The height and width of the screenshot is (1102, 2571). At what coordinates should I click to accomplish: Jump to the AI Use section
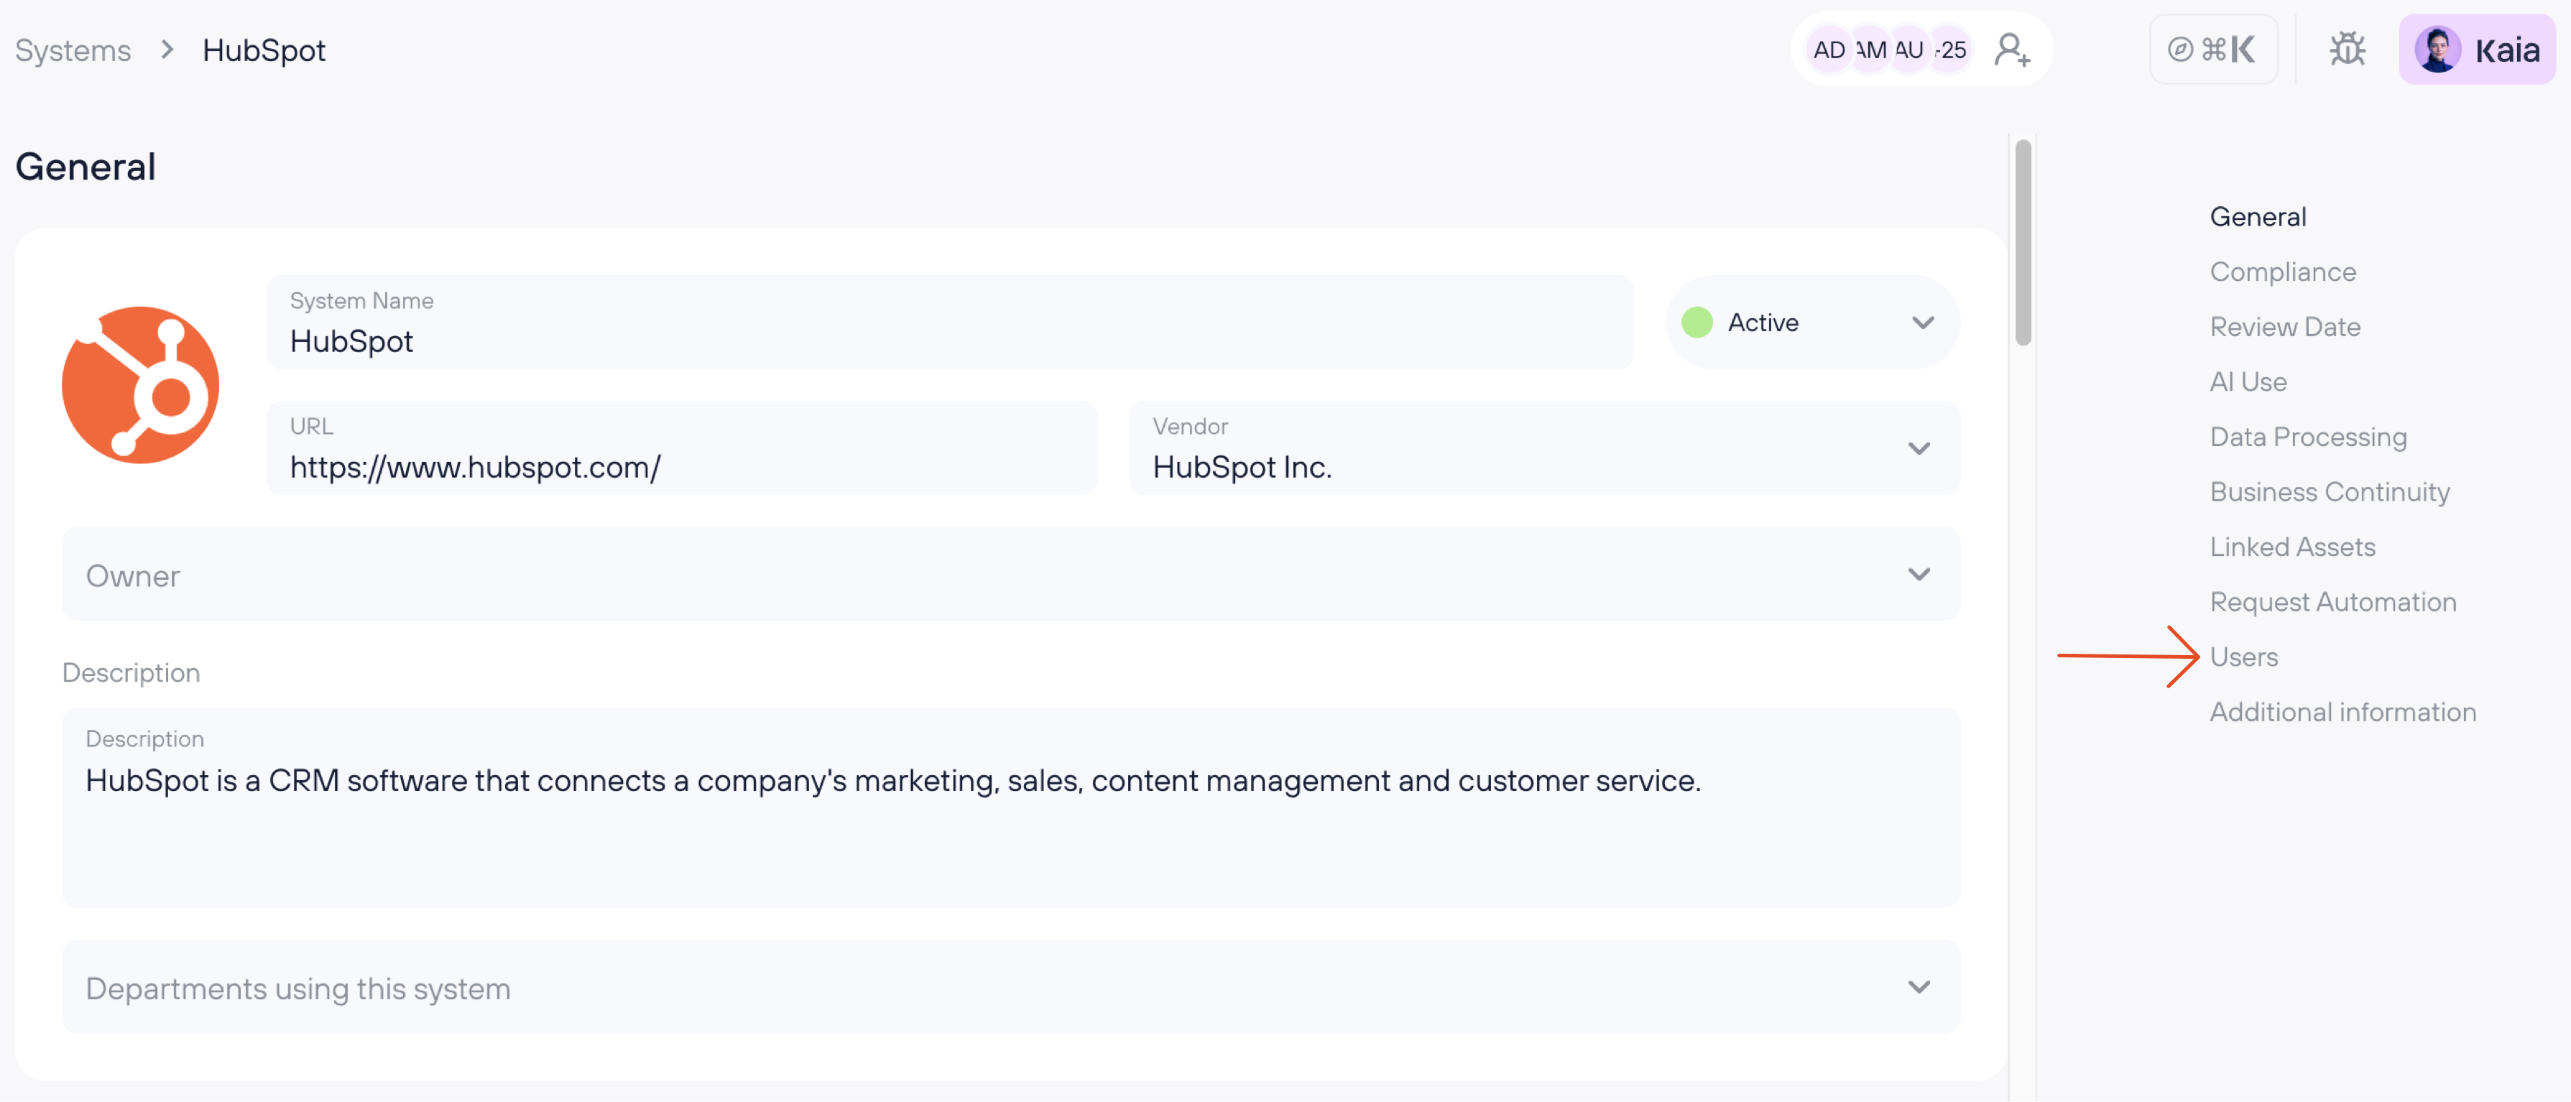tap(2248, 381)
